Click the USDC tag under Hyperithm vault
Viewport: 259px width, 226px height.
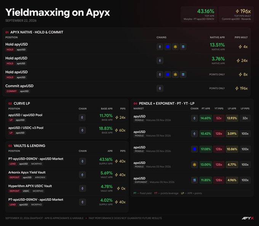pos(26,191)
